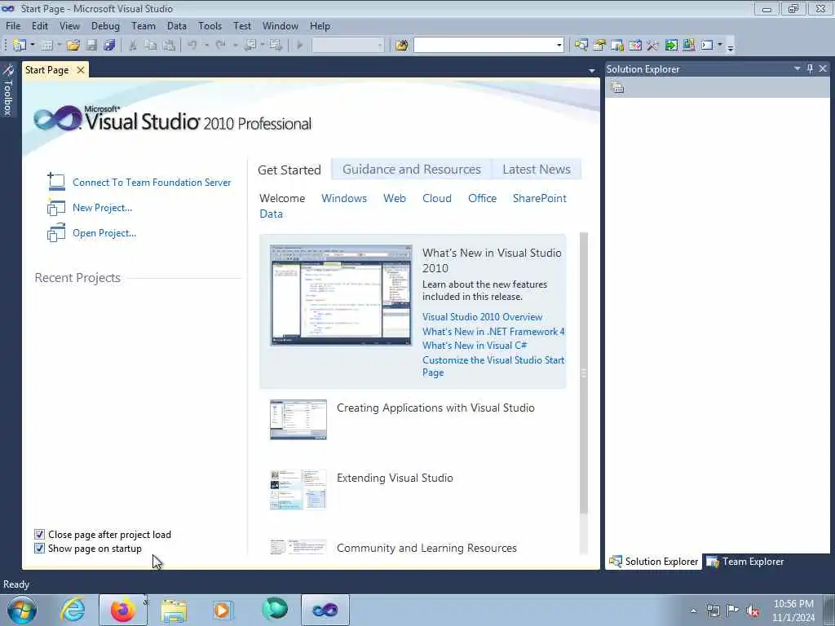Click the New Project... link
835x626 pixels.
pos(102,208)
